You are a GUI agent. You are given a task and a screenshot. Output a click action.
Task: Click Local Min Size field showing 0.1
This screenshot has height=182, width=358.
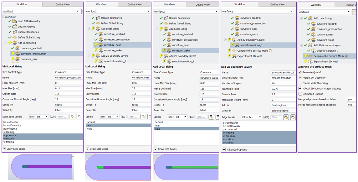tap(69, 83)
